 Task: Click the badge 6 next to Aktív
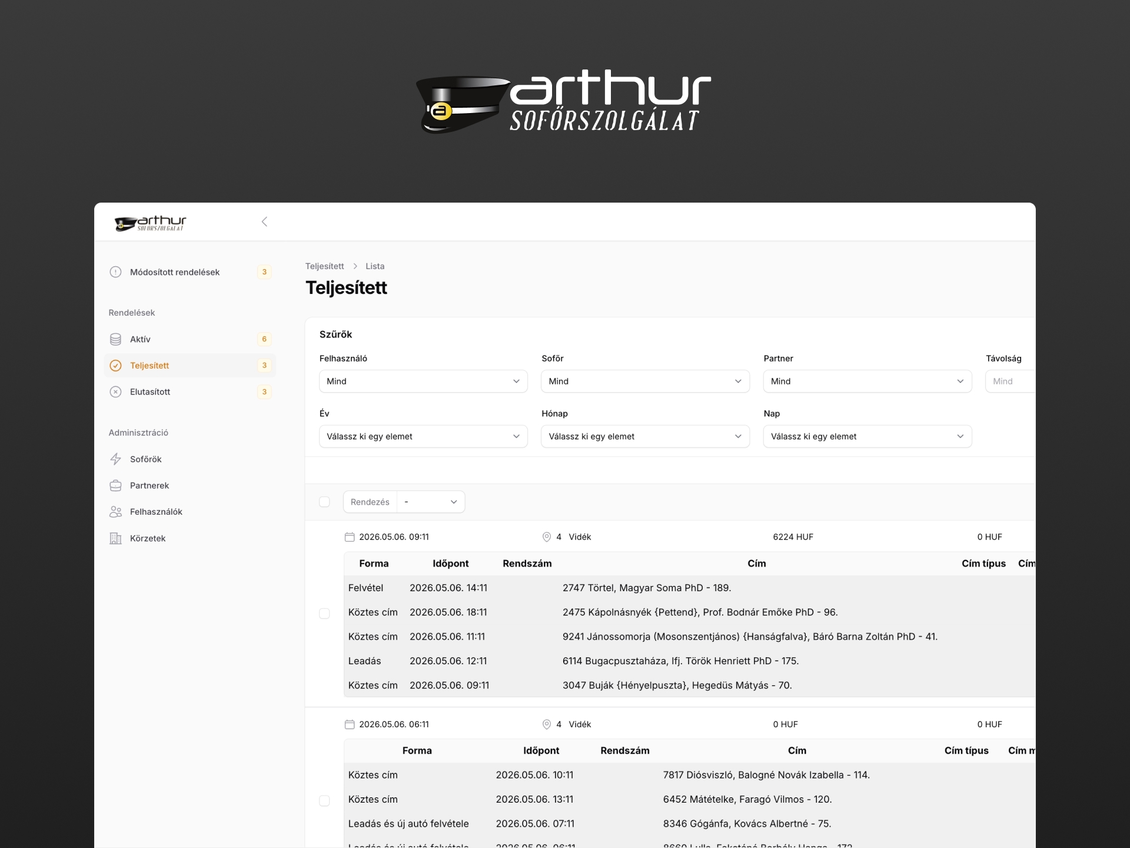point(264,339)
